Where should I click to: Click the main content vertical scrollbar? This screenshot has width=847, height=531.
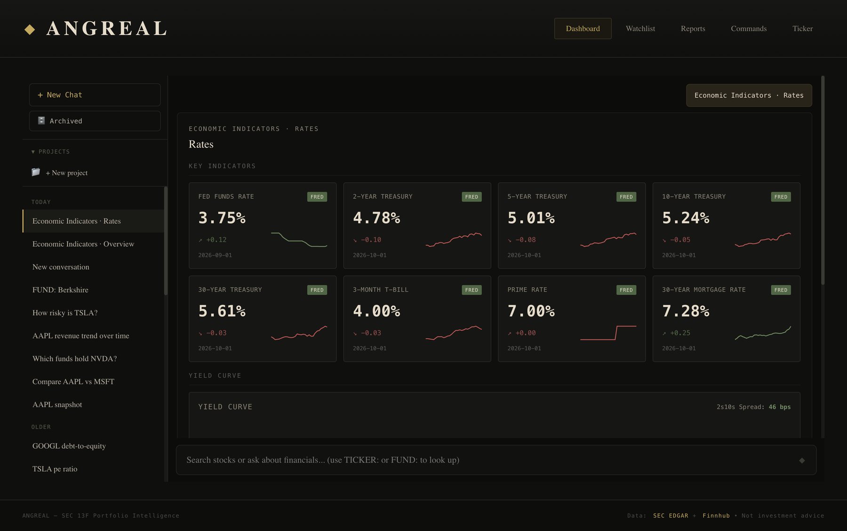coord(823,180)
